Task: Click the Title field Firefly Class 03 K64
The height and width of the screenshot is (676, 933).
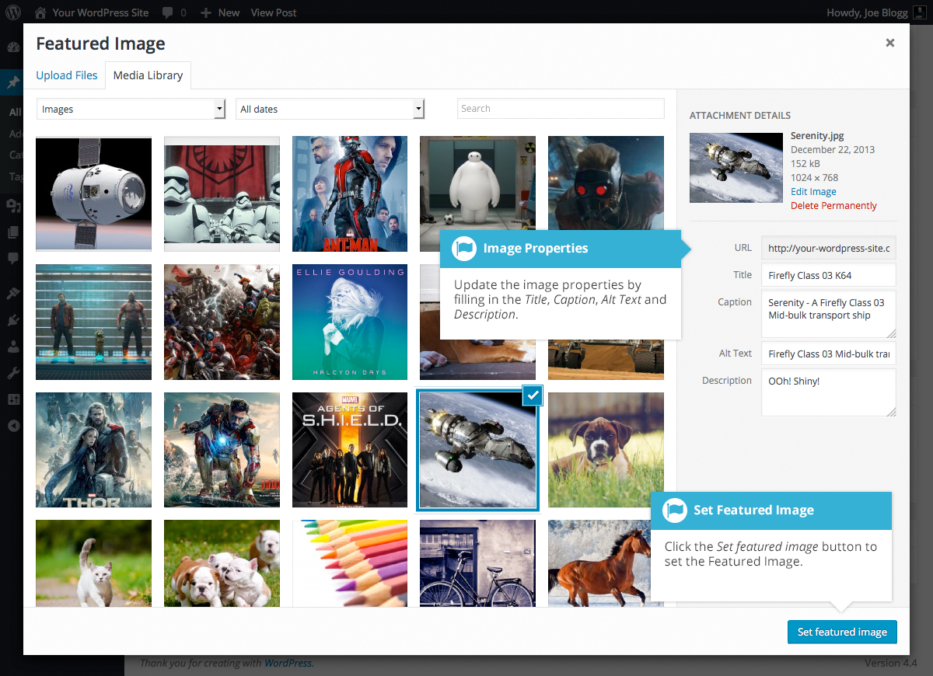Action: [x=829, y=275]
